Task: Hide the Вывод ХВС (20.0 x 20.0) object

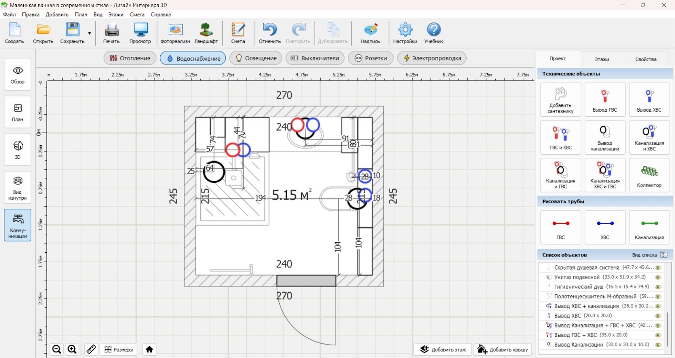Action: (x=657, y=316)
